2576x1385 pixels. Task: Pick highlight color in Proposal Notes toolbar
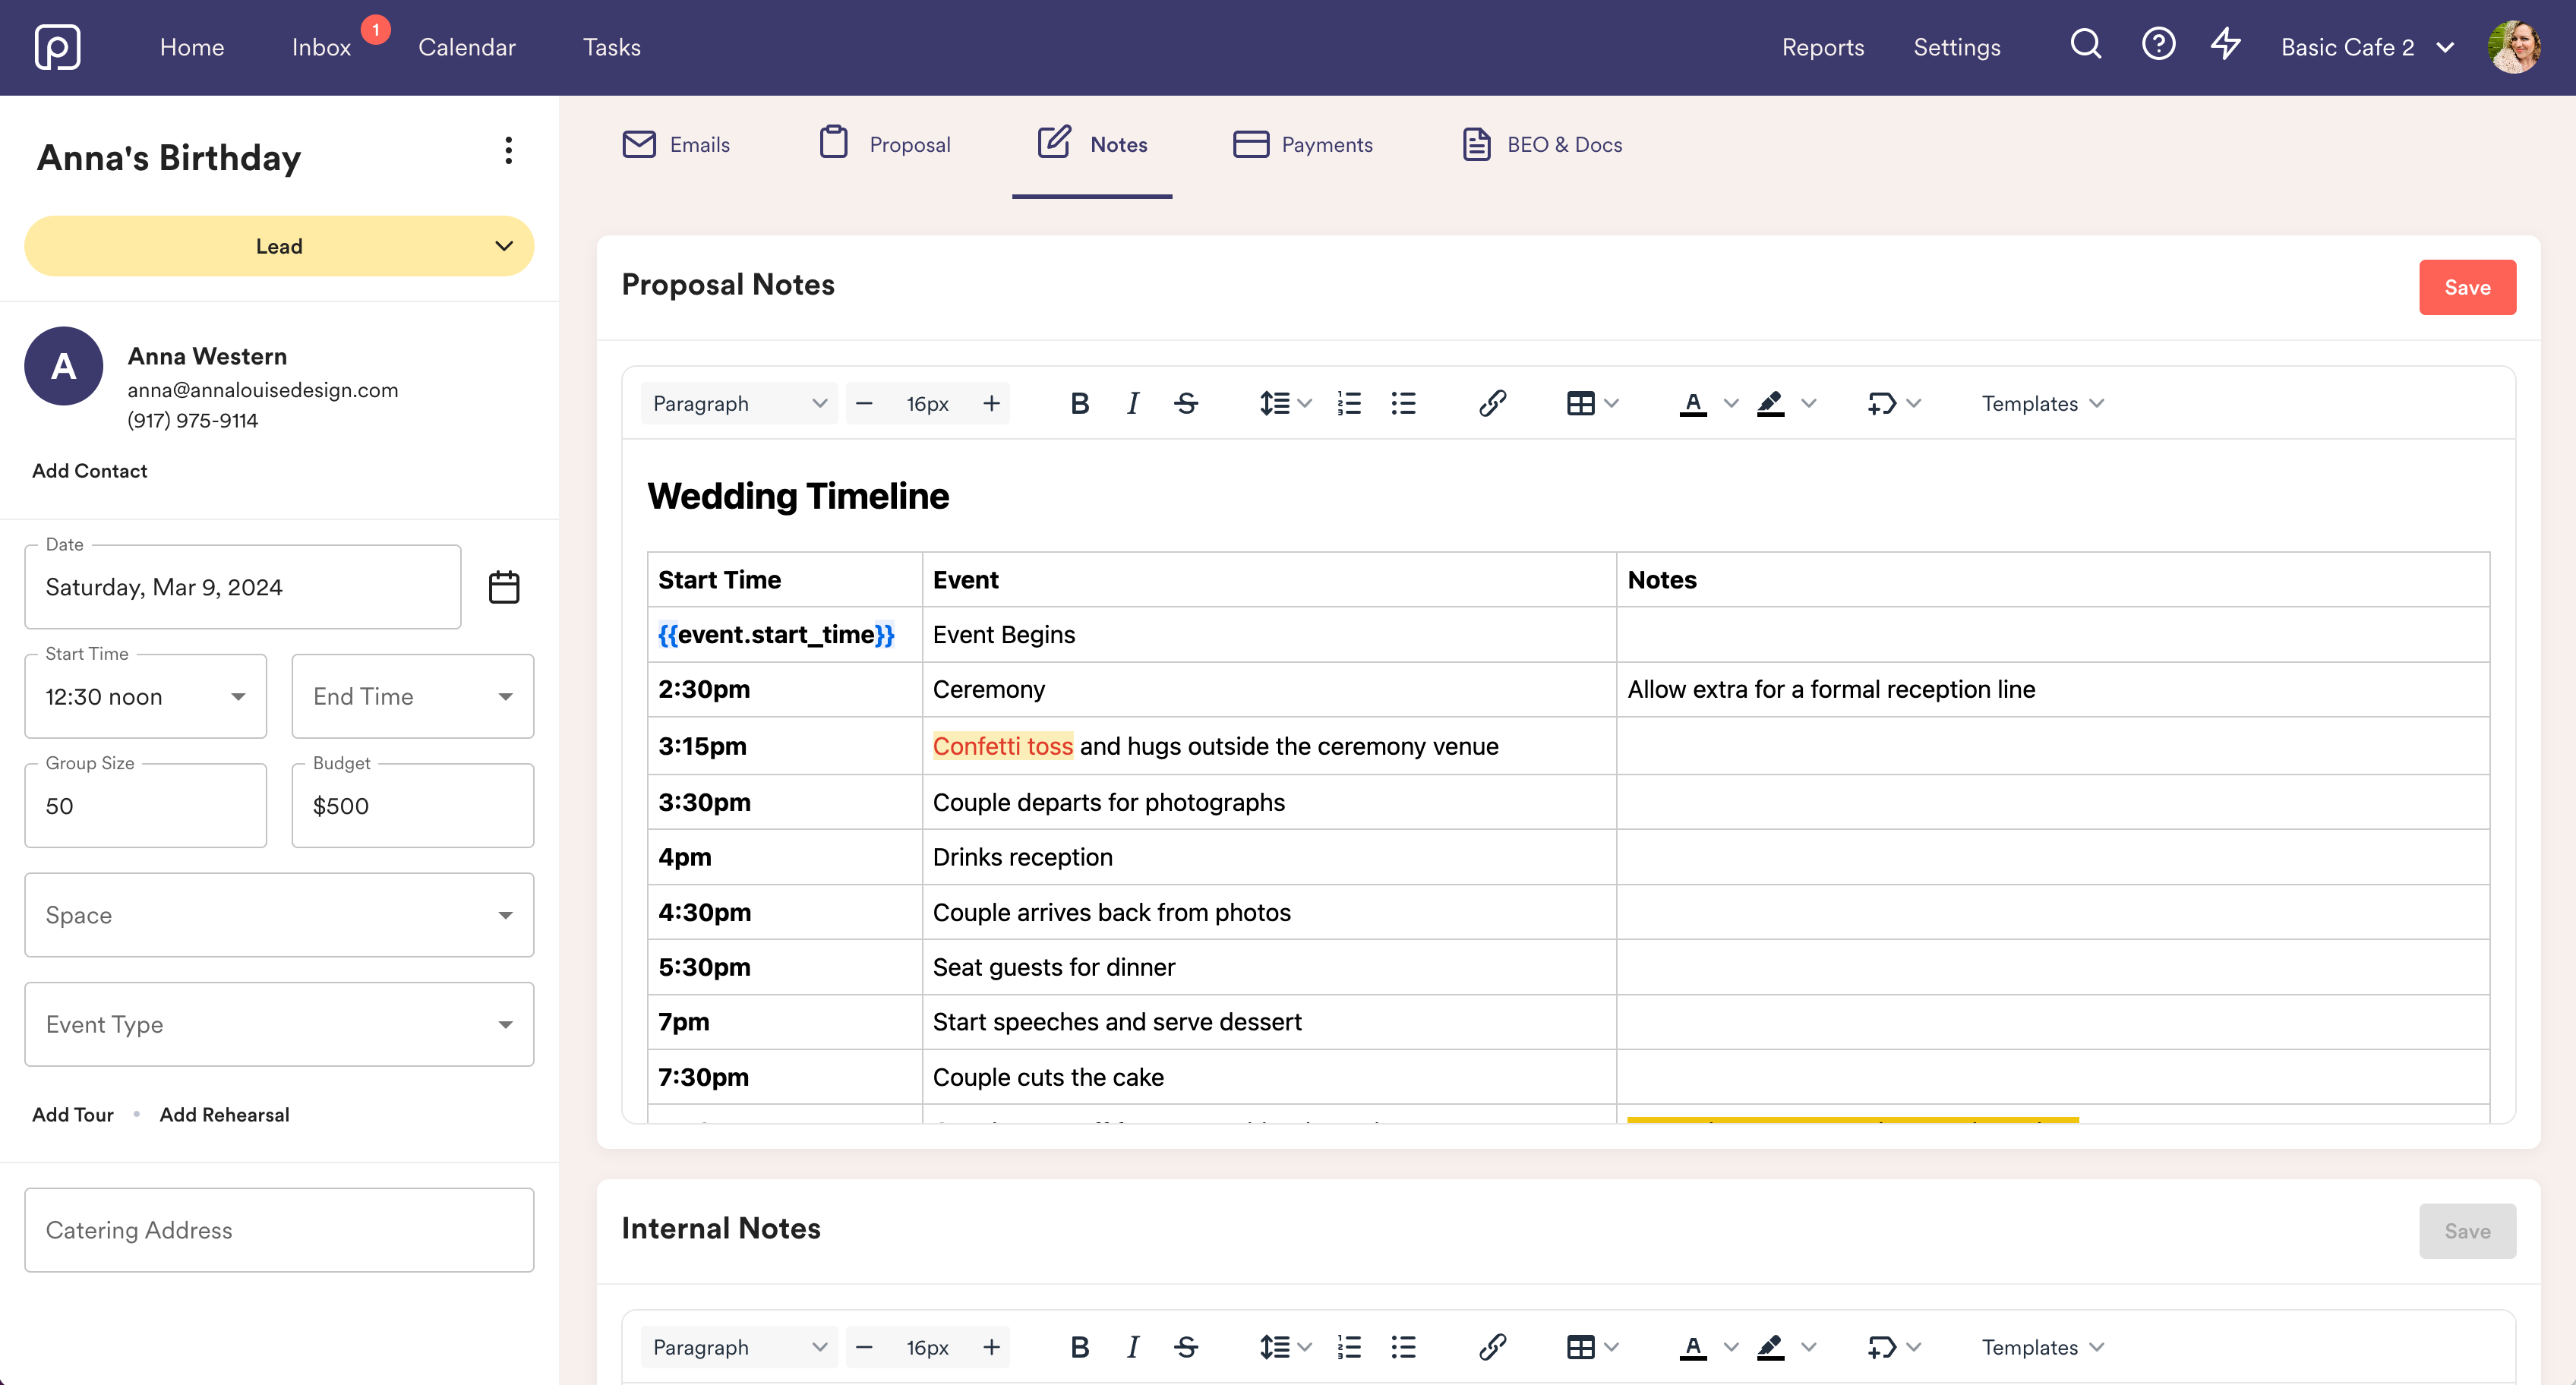click(x=1770, y=404)
